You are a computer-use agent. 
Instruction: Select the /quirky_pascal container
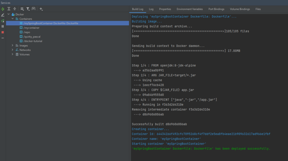(32, 37)
